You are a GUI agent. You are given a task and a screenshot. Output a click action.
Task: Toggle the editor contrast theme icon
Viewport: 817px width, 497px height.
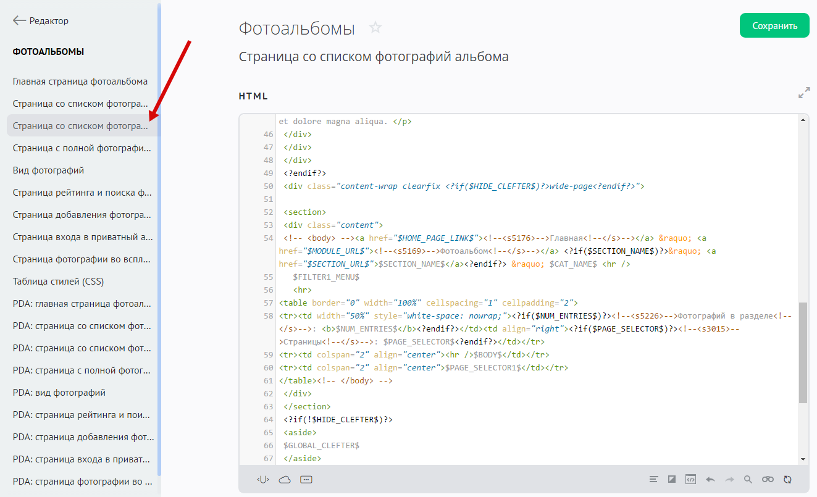(672, 480)
